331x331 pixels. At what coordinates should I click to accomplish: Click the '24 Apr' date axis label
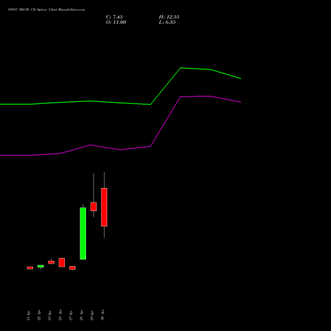[60, 315]
